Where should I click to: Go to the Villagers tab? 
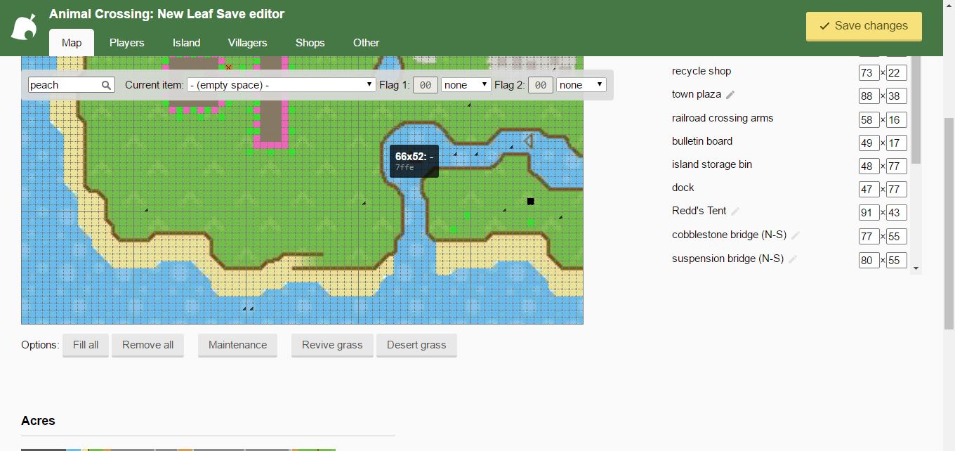[247, 43]
